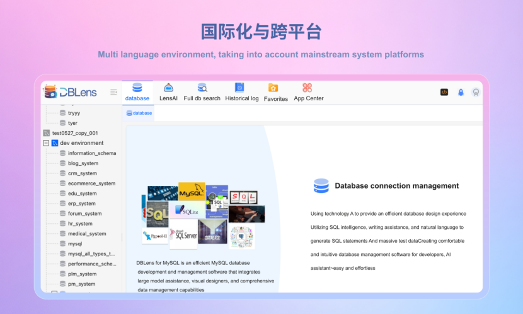Click the dev environment connection icon
This screenshot has width=523, height=314.
click(55, 143)
